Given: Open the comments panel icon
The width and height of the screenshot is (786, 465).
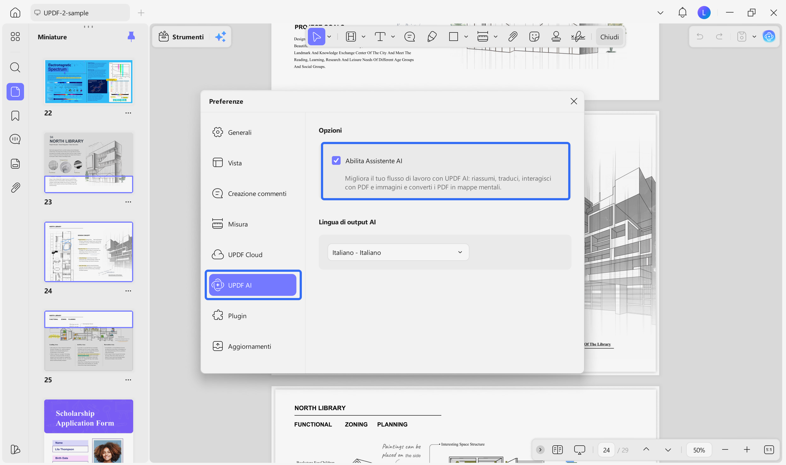Looking at the screenshot, I should point(15,139).
